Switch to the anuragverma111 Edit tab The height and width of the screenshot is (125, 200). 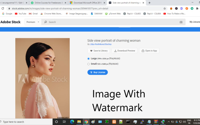(x=14, y=3)
